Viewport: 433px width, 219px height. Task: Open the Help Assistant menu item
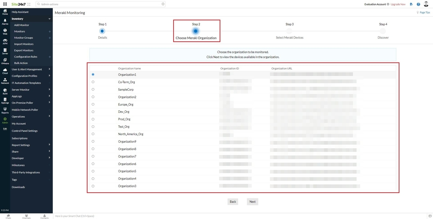click(20, 12)
